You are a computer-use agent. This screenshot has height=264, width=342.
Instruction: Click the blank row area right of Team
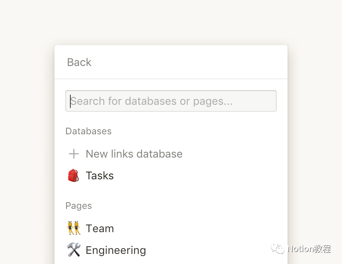tap(202, 228)
